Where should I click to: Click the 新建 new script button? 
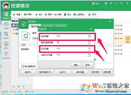[16, 14]
